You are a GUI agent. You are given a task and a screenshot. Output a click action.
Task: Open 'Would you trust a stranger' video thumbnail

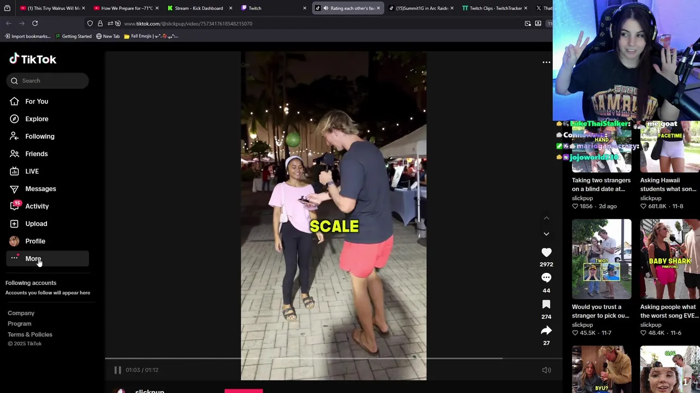point(602,259)
